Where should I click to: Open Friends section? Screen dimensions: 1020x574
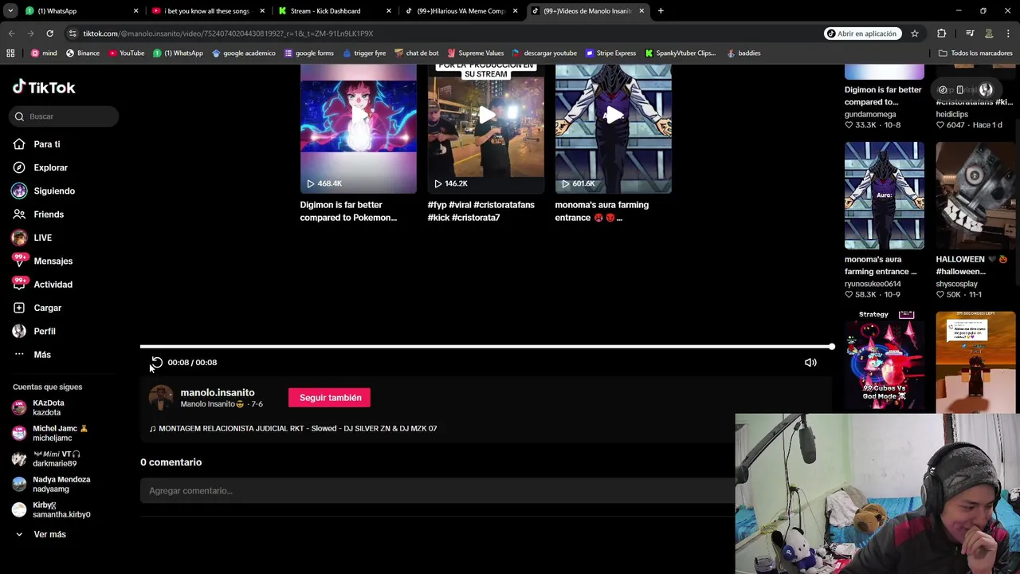(38, 214)
